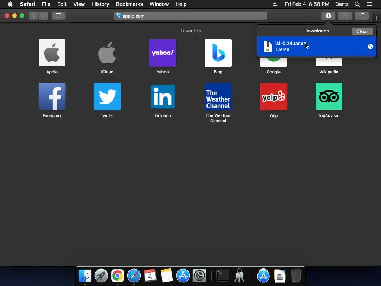The height and width of the screenshot is (286, 381).
Task: Open the Yahoo favorite
Action: tap(163, 53)
